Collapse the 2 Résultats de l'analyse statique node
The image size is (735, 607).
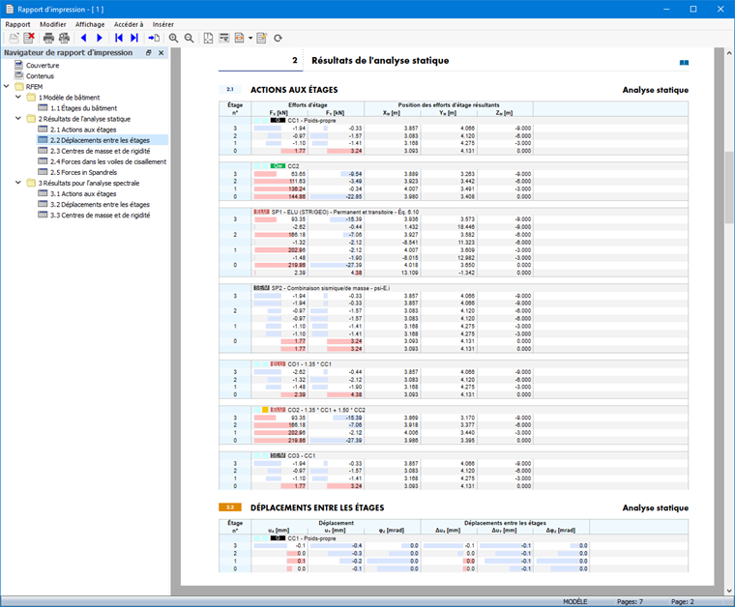pos(18,119)
